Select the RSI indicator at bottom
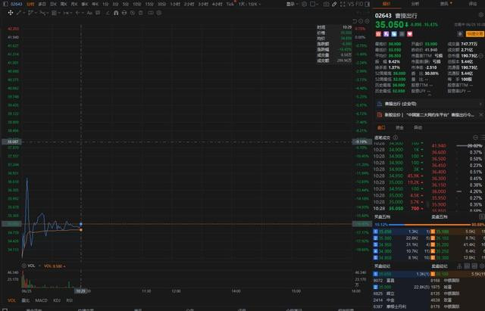 (70, 300)
